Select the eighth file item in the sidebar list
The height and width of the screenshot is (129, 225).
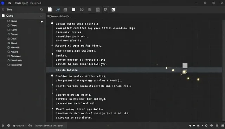click(13, 52)
